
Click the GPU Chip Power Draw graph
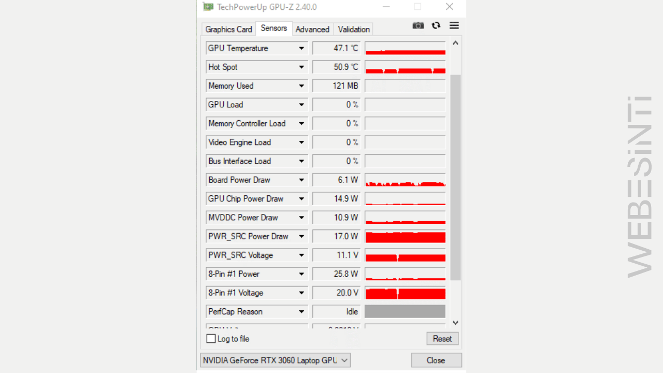[405, 199]
